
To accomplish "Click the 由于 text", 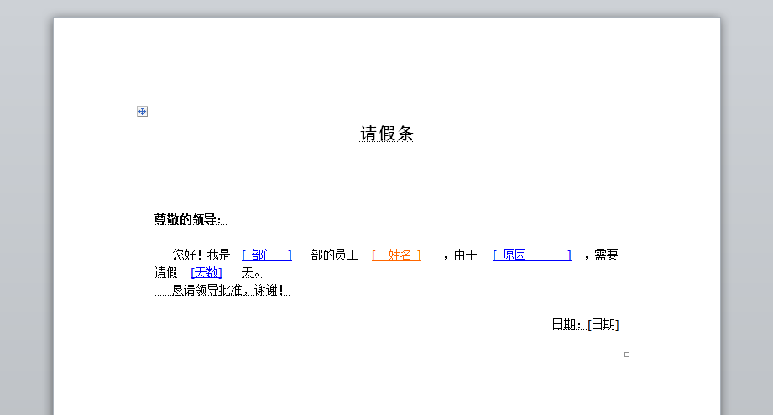I will click(x=465, y=255).
